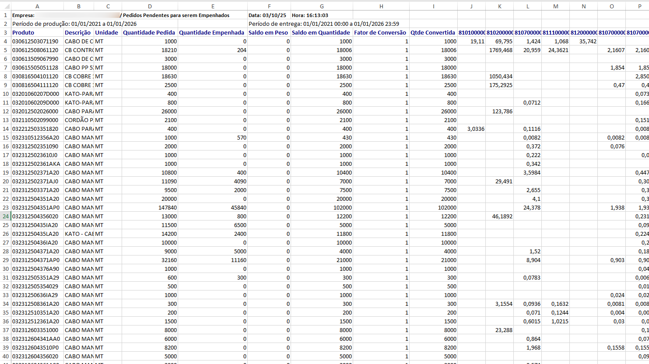Click the Quantidade Empenhada header cell
This screenshot has height=364, width=649.
212,32
